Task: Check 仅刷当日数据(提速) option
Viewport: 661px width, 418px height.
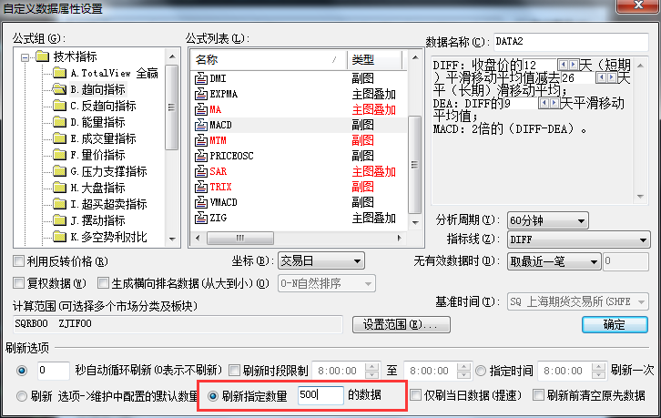Action: 416,395
